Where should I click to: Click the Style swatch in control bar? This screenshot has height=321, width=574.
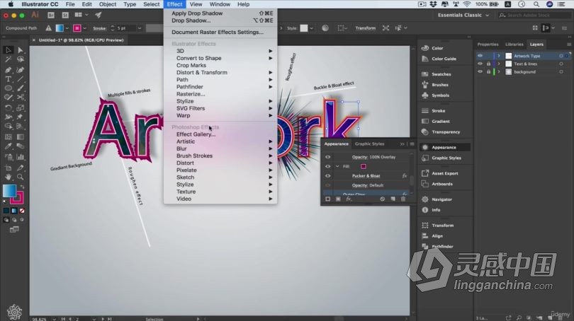click(304, 28)
